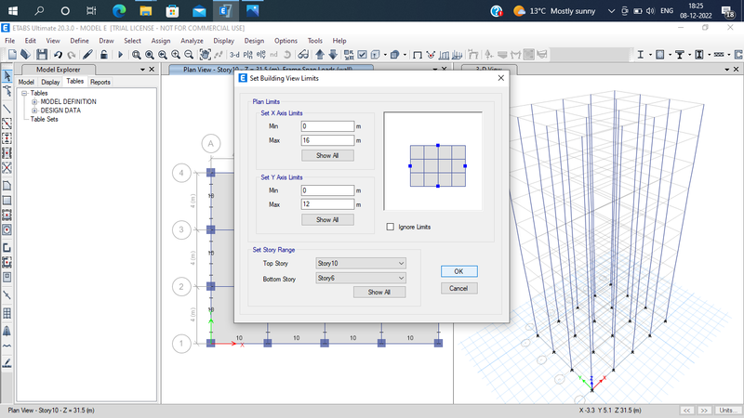This screenshot has width=744, height=418.
Task: Open the Bottom Story dropdown
Action: coord(361,278)
